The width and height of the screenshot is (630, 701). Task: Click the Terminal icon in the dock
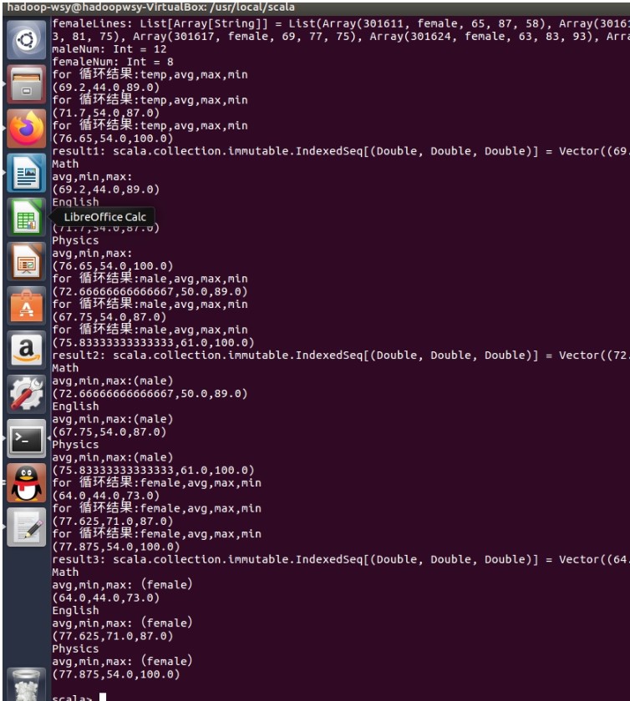click(27, 439)
